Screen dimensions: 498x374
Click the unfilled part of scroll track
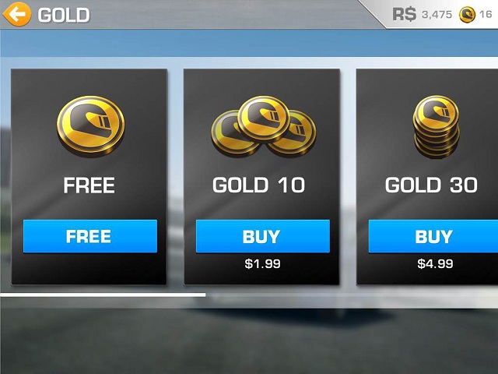352,295
